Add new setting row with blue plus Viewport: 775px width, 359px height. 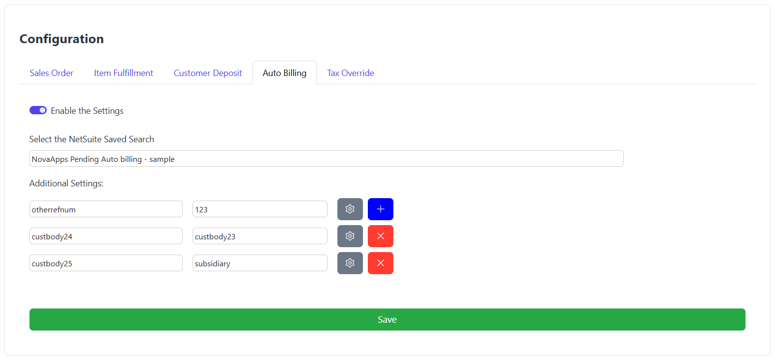(380, 209)
